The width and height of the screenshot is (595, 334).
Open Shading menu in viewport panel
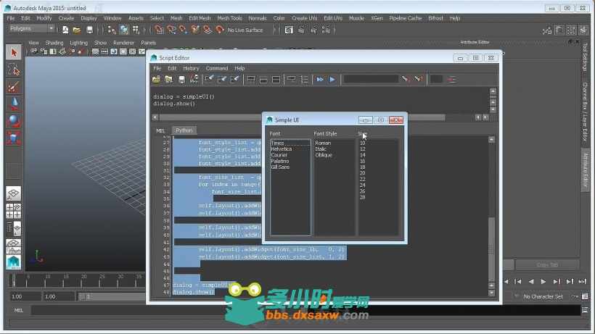[54, 43]
